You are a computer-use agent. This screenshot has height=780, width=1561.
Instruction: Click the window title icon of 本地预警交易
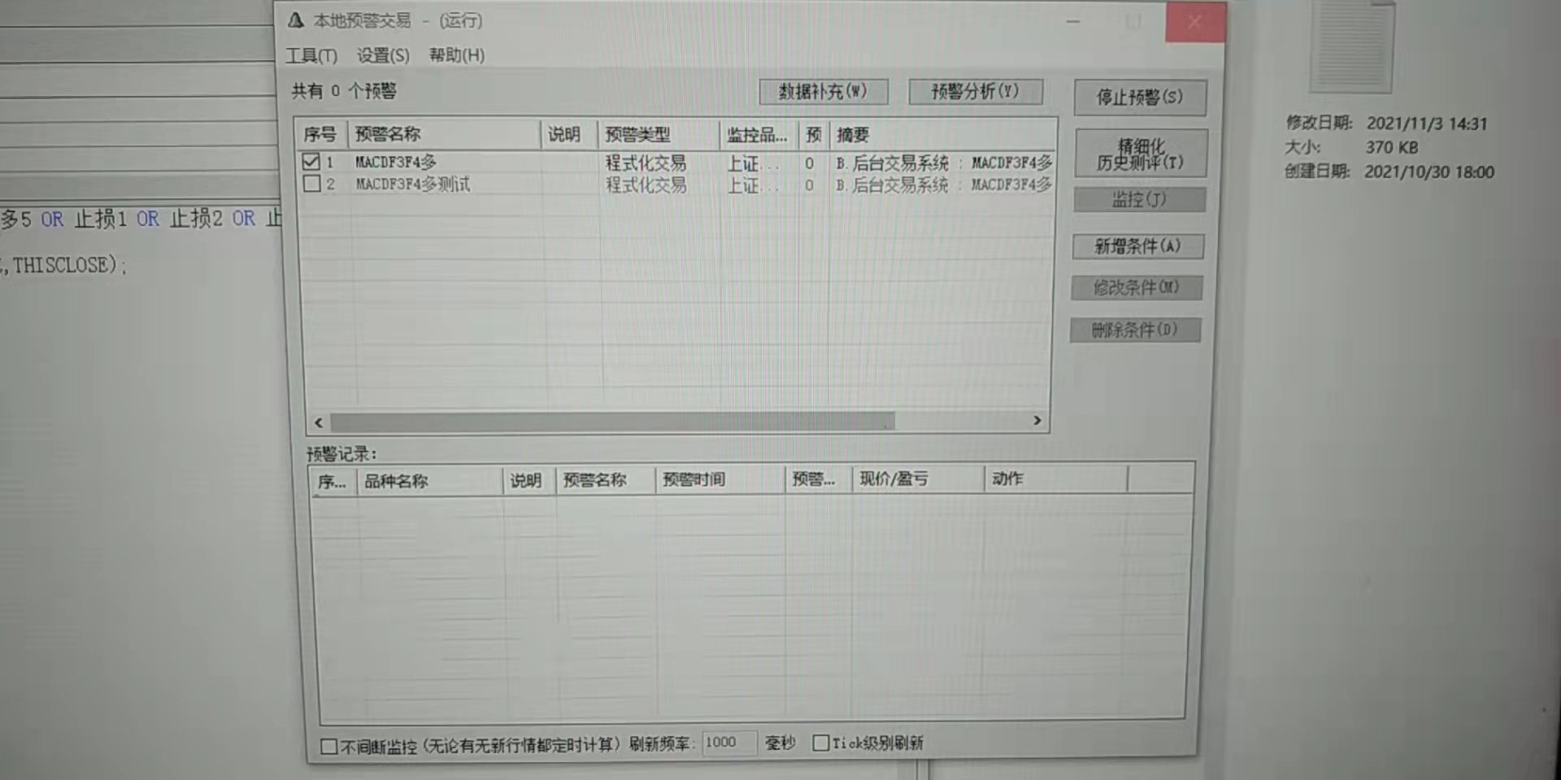[x=295, y=20]
